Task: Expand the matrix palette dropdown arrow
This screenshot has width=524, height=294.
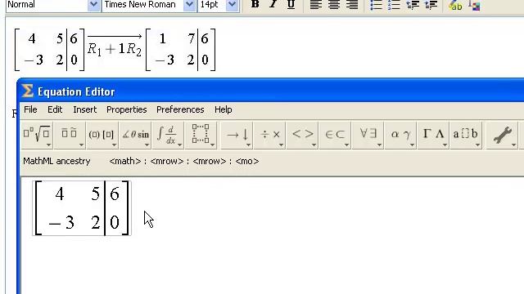Action: (212, 145)
